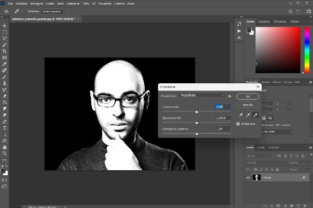Click the Share icon at top right

[x=308, y=11]
